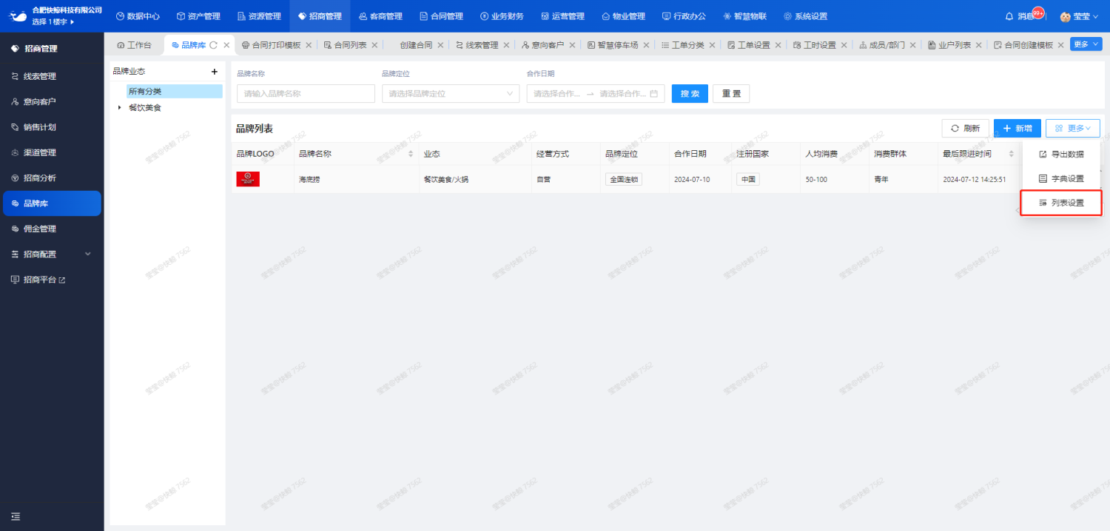The image size is (1110, 531).
Task: Close the 合同打印模板 tab
Action: pos(309,45)
